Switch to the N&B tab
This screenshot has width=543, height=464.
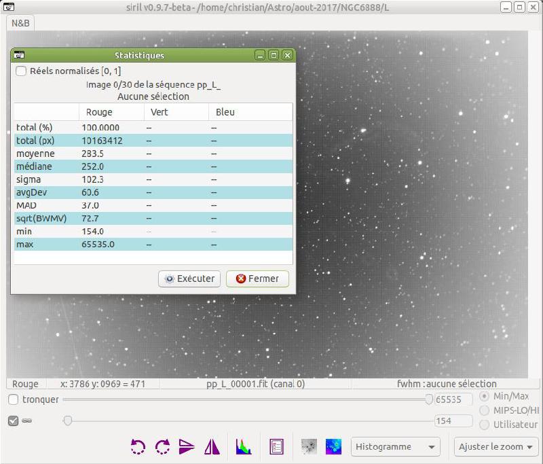pyautogui.click(x=20, y=23)
